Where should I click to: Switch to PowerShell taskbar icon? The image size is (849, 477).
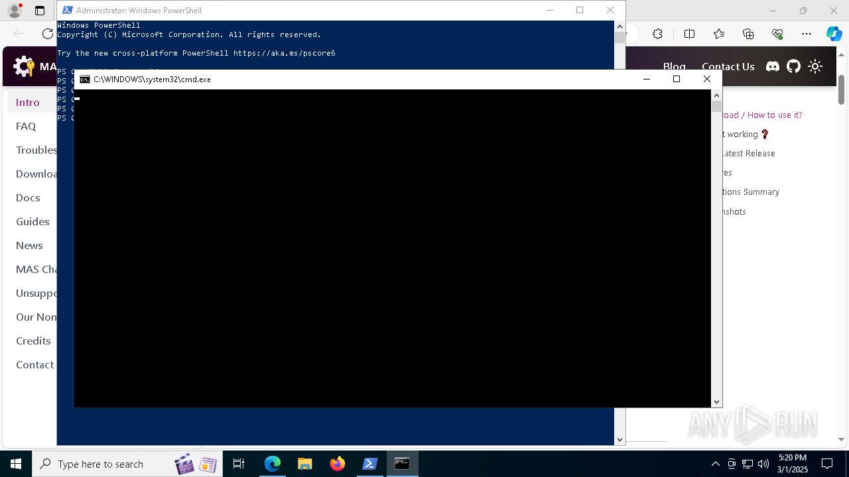pos(369,464)
